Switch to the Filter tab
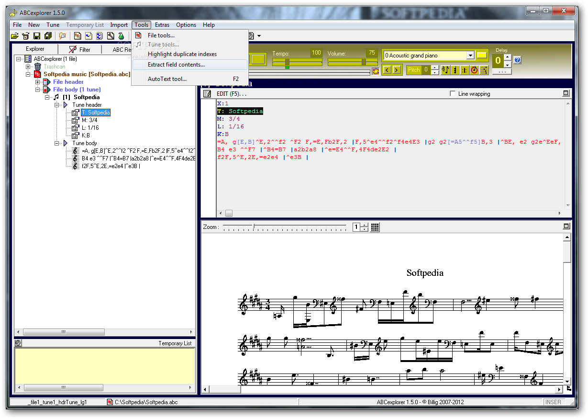The width and height of the screenshot is (588, 419). (x=80, y=49)
